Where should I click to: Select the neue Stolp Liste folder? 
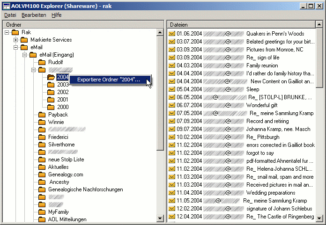tap(66, 160)
